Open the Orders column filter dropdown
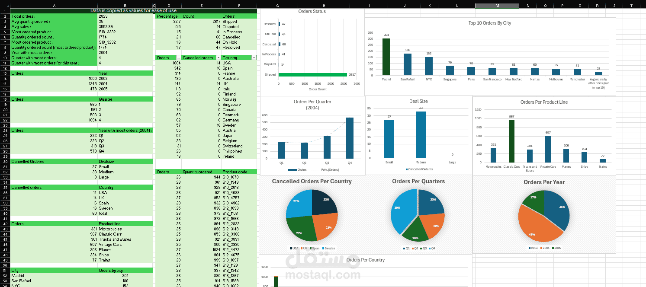The height and width of the screenshot is (287, 646). pos(179,57)
